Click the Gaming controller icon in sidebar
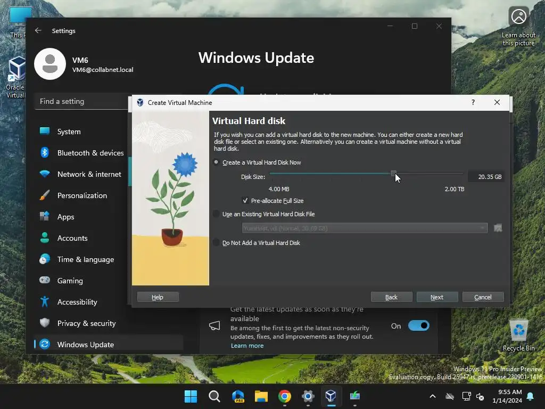 pos(45,280)
